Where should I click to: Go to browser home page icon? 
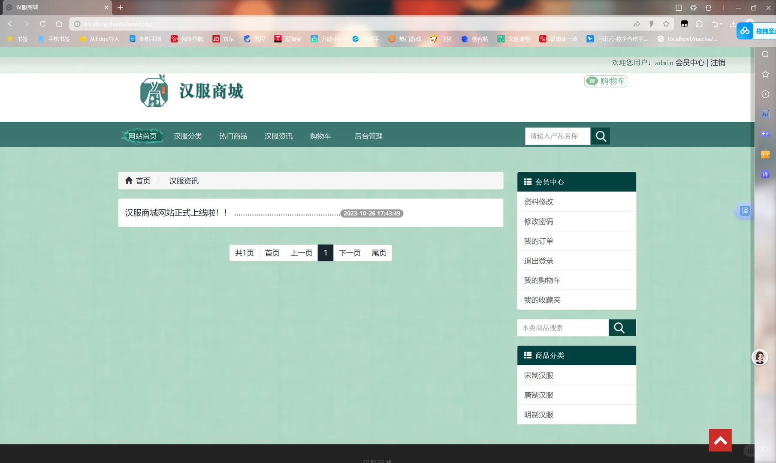point(59,24)
